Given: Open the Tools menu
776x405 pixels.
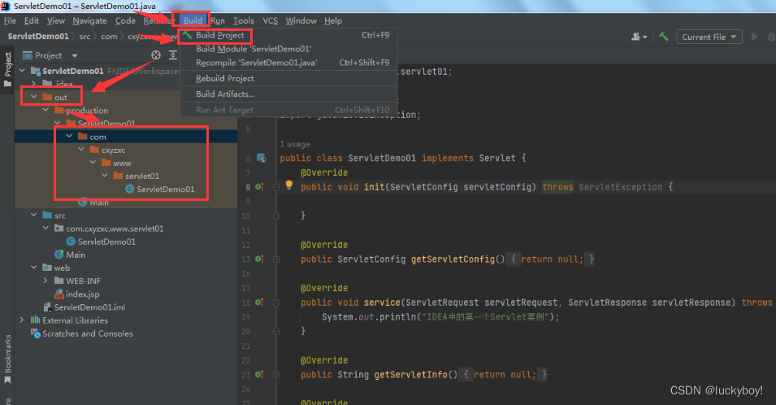Looking at the screenshot, I should tap(244, 21).
